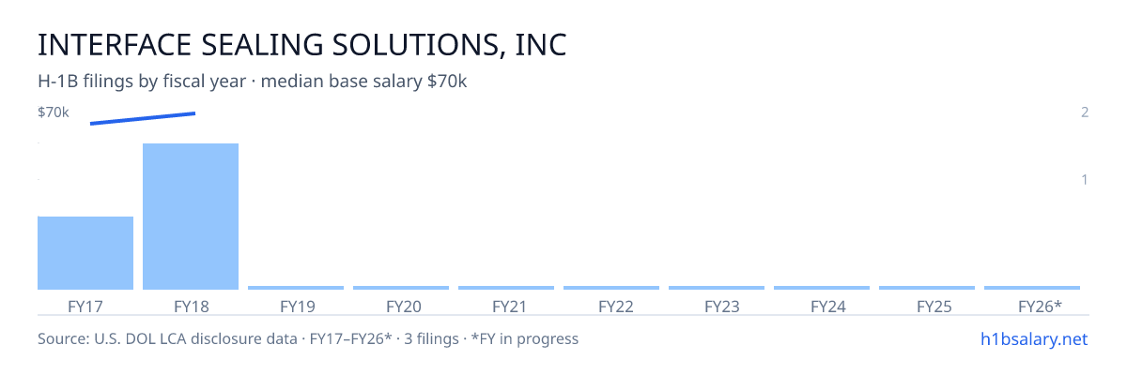Select the FY25 bar stub

[927, 288]
